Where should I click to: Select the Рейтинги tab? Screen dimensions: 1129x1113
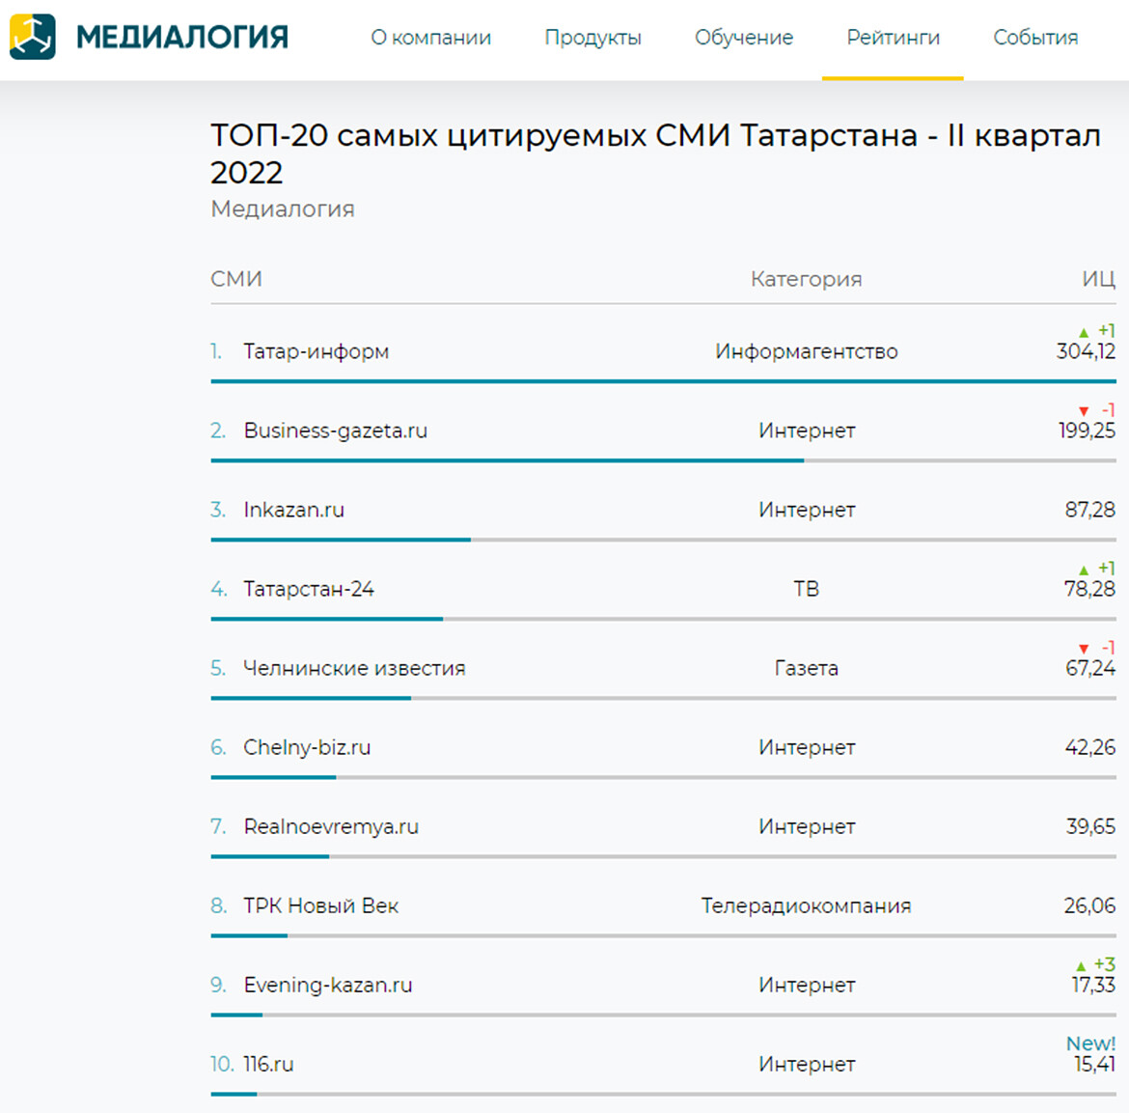click(x=893, y=38)
